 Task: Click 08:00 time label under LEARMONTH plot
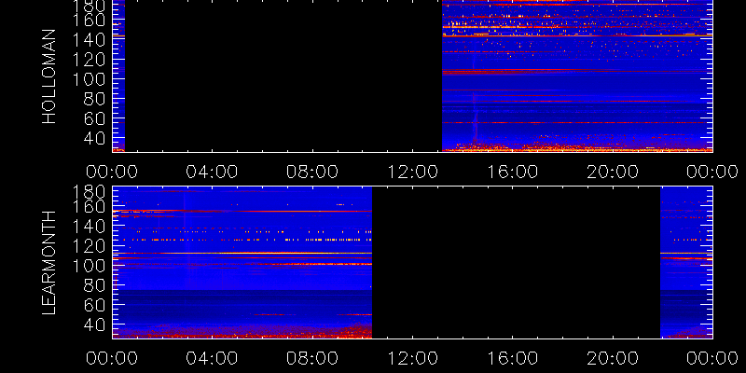(x=312, y=358)
